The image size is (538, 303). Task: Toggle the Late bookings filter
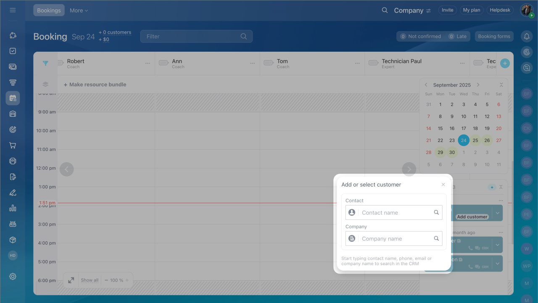(458, 37)
